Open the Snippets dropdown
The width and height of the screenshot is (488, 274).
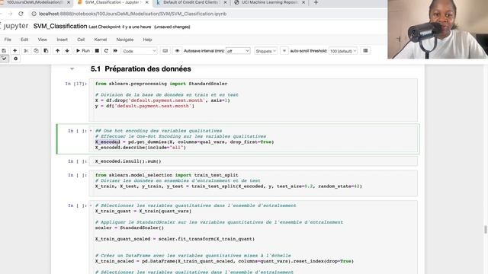[x=266, y=51]
